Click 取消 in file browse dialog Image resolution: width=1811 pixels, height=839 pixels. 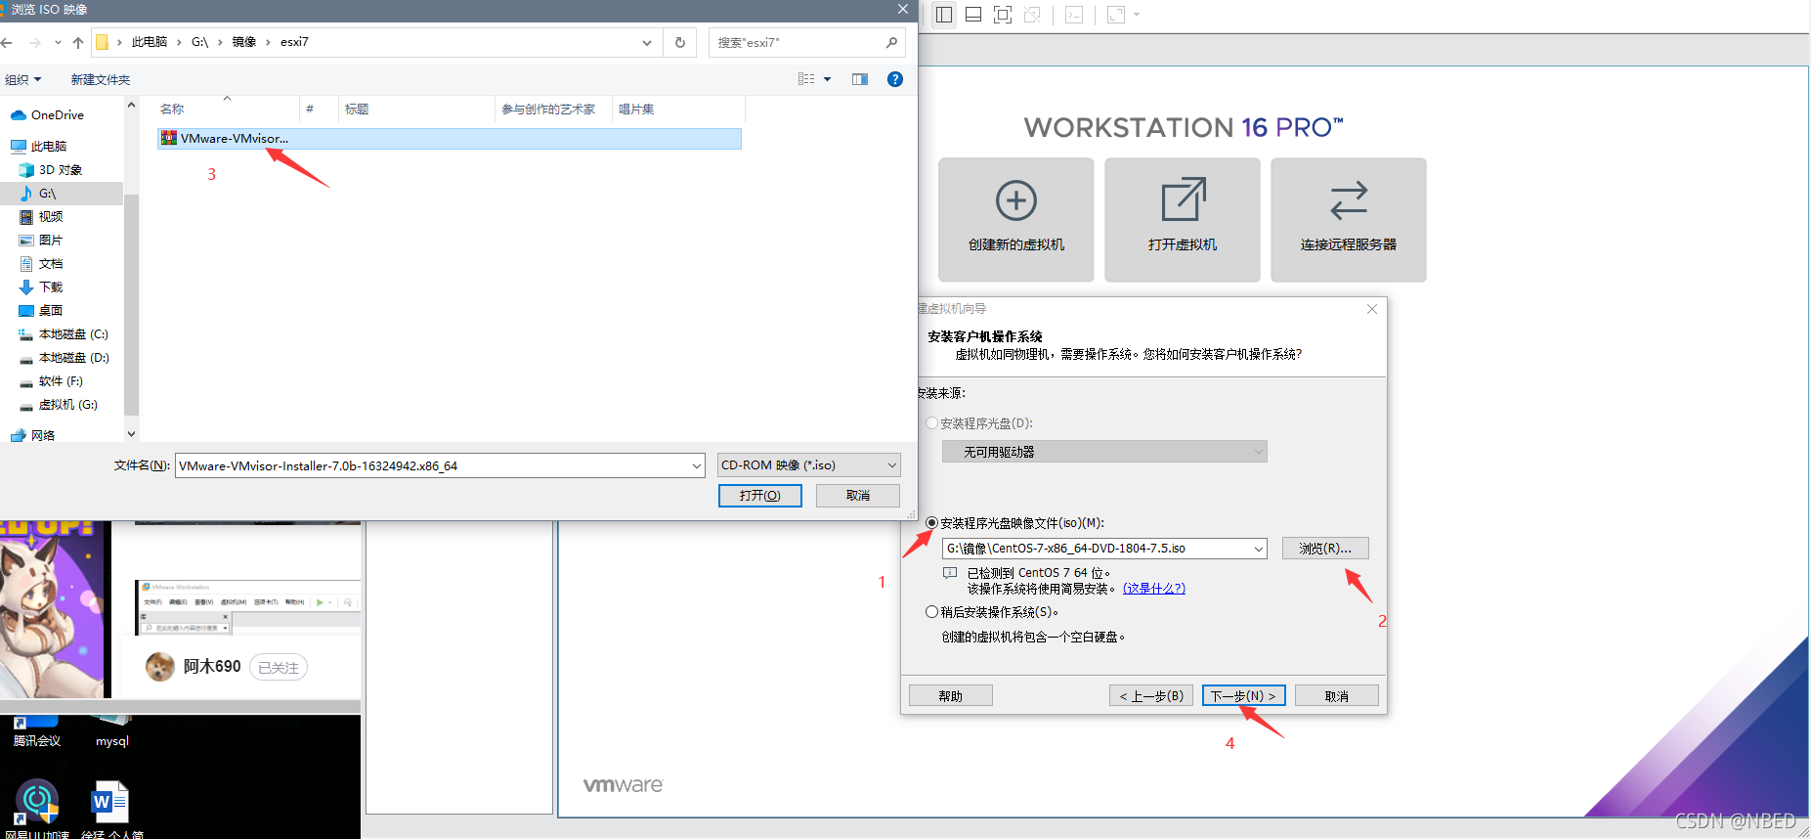858,496
